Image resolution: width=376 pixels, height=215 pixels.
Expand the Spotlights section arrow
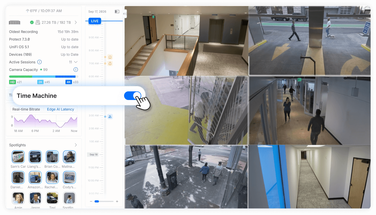(76, 145)
